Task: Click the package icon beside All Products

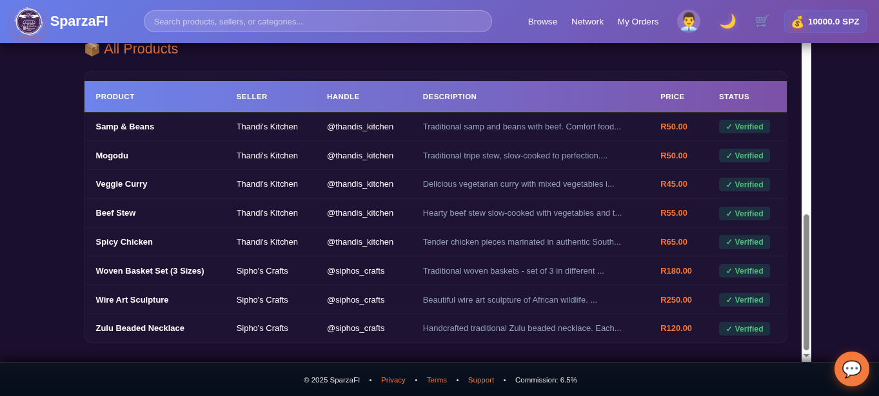Action: (x=92, y=48)
